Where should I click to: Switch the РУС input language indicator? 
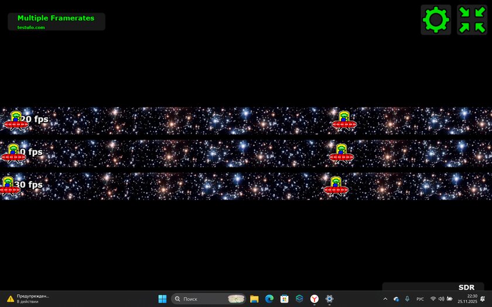point(420,299)
